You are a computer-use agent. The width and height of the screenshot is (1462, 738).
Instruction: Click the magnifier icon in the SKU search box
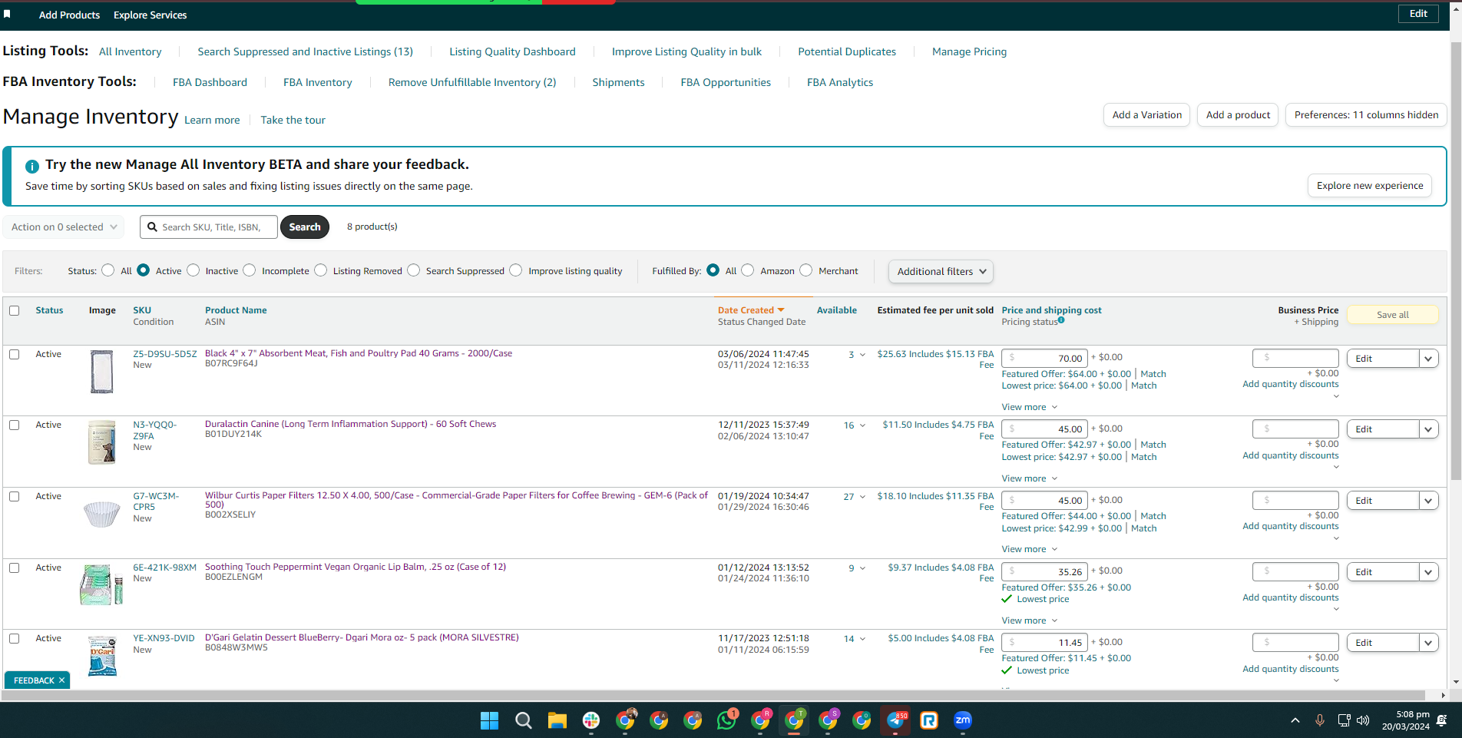[152, 227]
